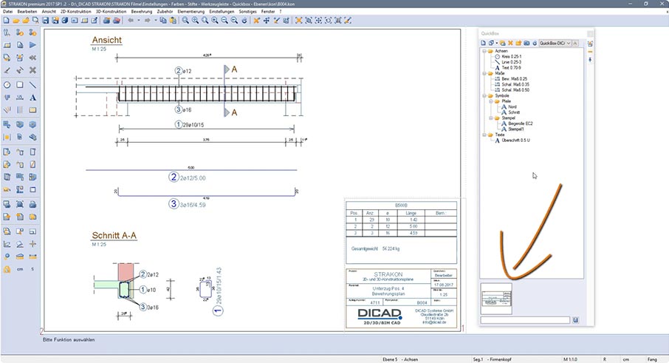Click the text input field at QuickBox bottom

525,320
